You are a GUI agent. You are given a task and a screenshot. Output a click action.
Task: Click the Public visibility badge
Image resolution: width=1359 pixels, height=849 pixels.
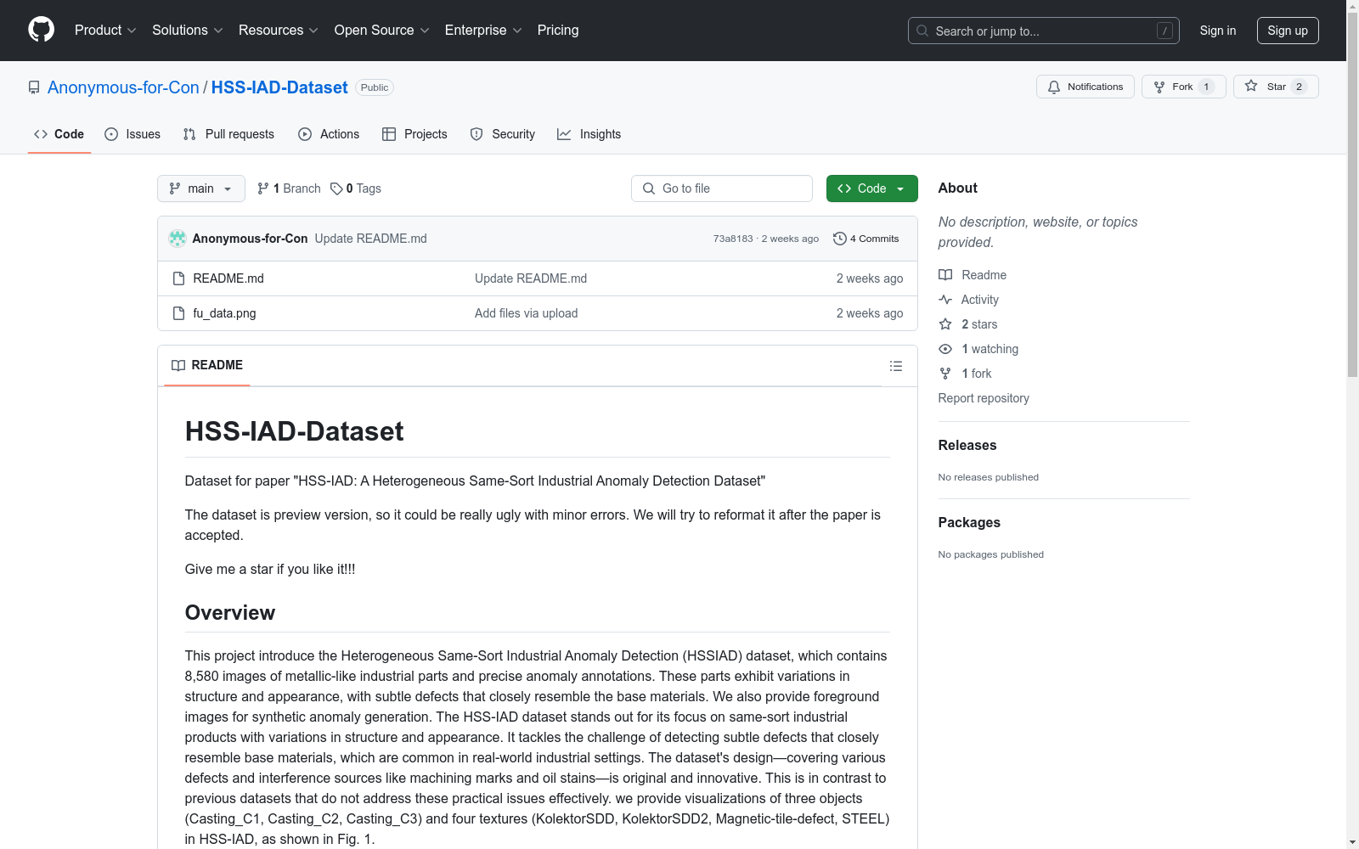[375, 87]
